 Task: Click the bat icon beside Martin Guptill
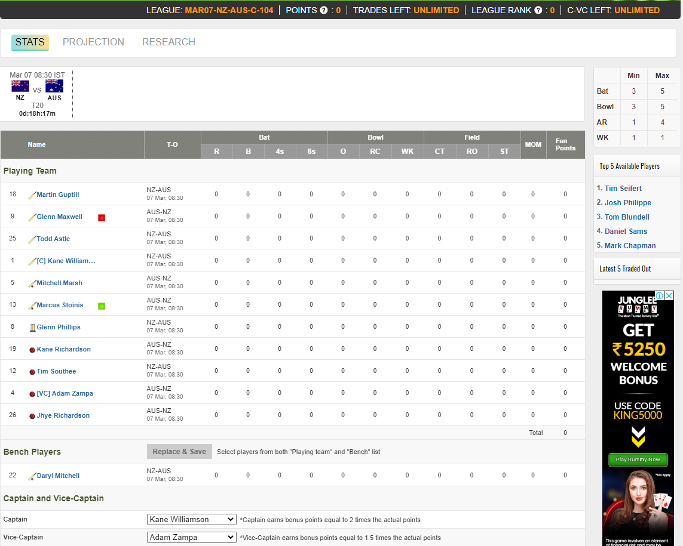32,195
